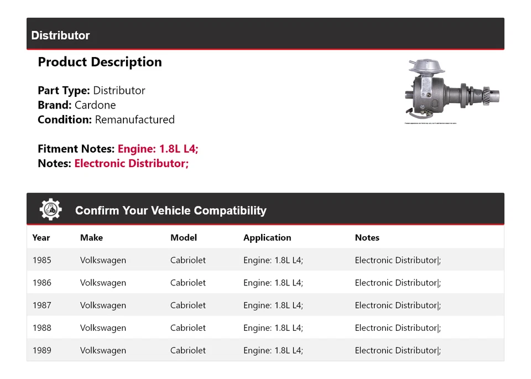Click the gear-and-chain compatibility logo icon
Image resolution: width=531 pixels, height=379 pixels.
tap(50, 209)
